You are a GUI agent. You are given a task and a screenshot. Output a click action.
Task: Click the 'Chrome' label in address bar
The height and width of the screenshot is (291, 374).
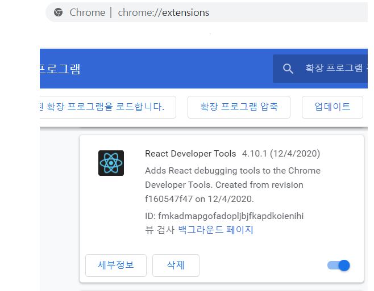pos(88,12)
